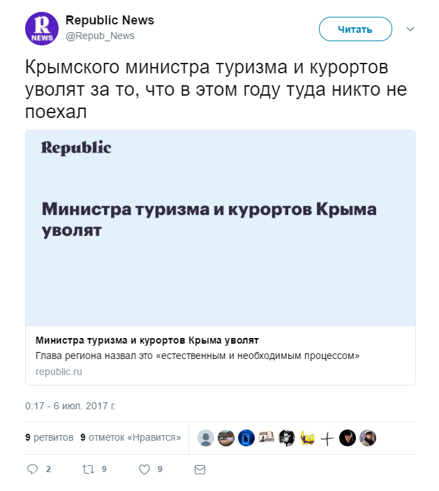Screen dimensions: 439x491
Task: Open the @Repub_News handle link
Action: [x=100, y=36]
